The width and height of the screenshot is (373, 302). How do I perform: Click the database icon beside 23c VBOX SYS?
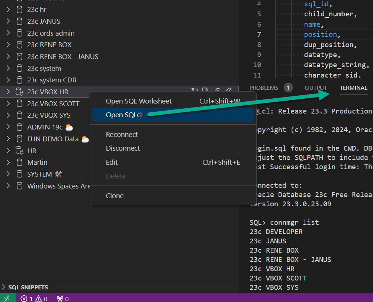(19, 115)
